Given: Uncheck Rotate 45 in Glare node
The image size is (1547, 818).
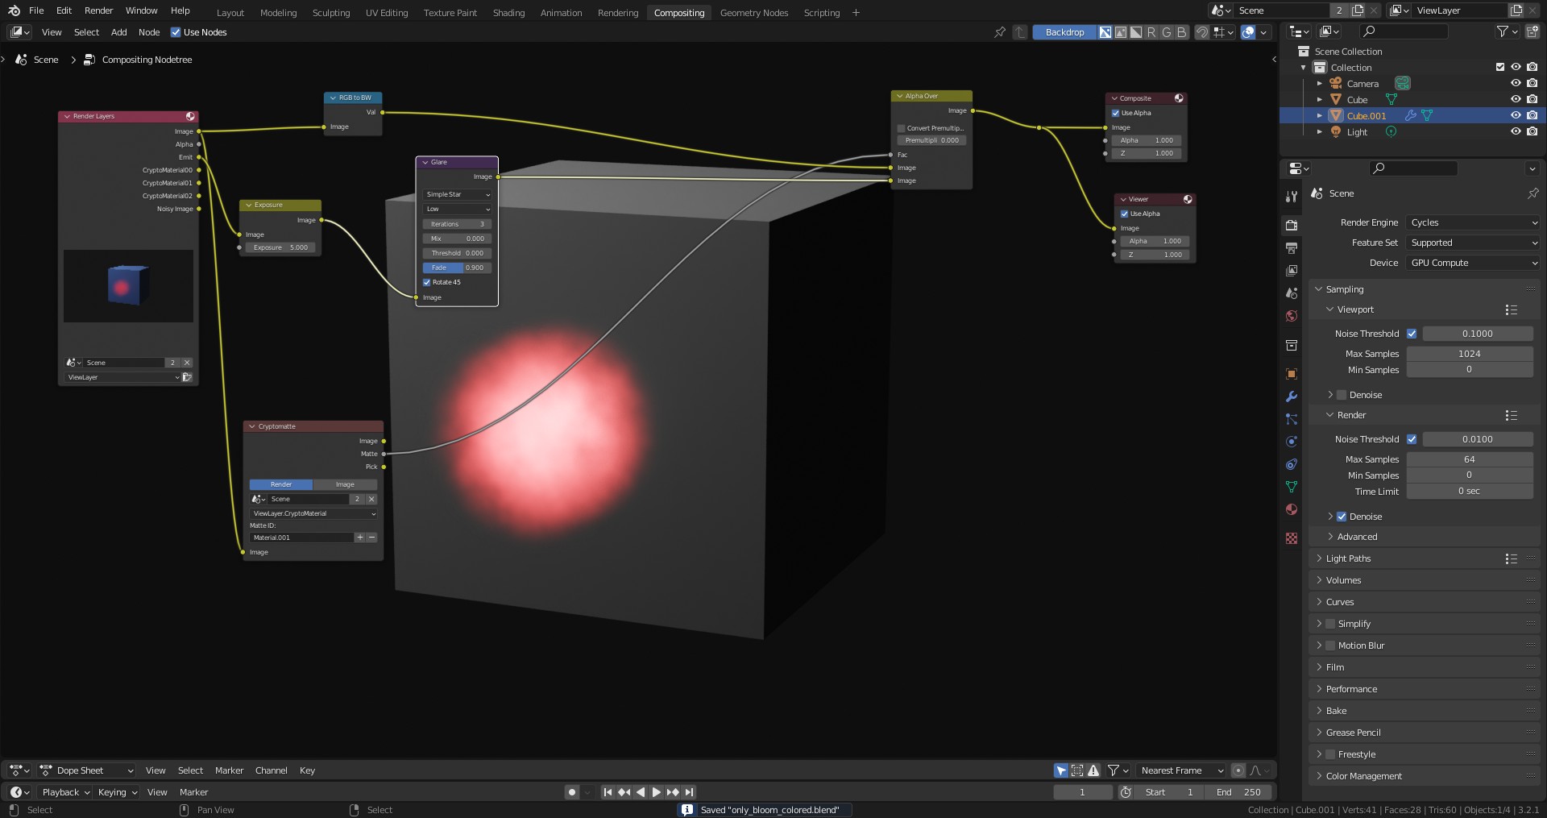Looking at the screenshot, I should point(427,282).
